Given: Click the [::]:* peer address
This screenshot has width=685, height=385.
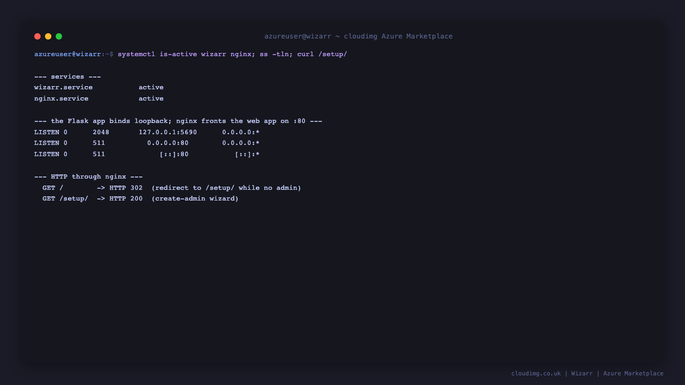Looking at the screenshot, I should [x=247, y=154].
